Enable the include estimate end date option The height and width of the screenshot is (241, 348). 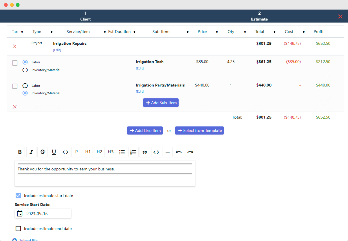pyautogui.click(x=18, y=228)
